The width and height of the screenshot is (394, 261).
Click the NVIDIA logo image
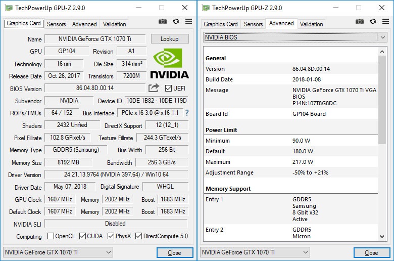pyautogui.click(x=169, y=63)
